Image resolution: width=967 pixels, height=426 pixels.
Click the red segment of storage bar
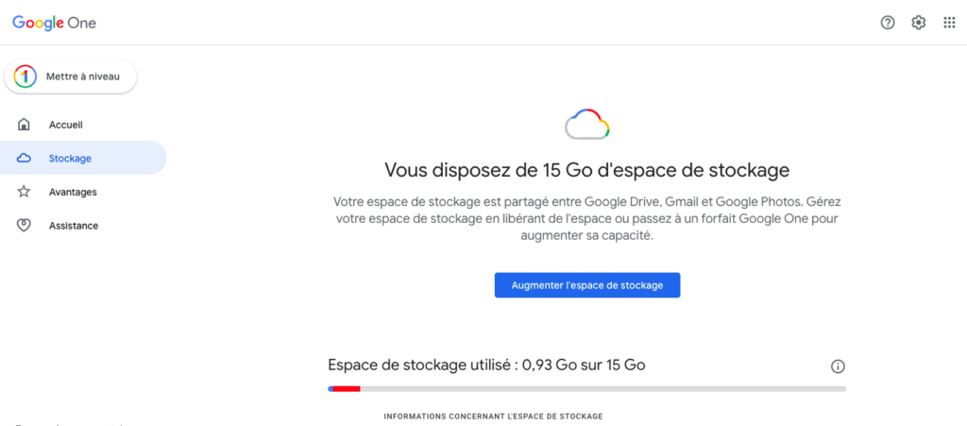[347, 389]
